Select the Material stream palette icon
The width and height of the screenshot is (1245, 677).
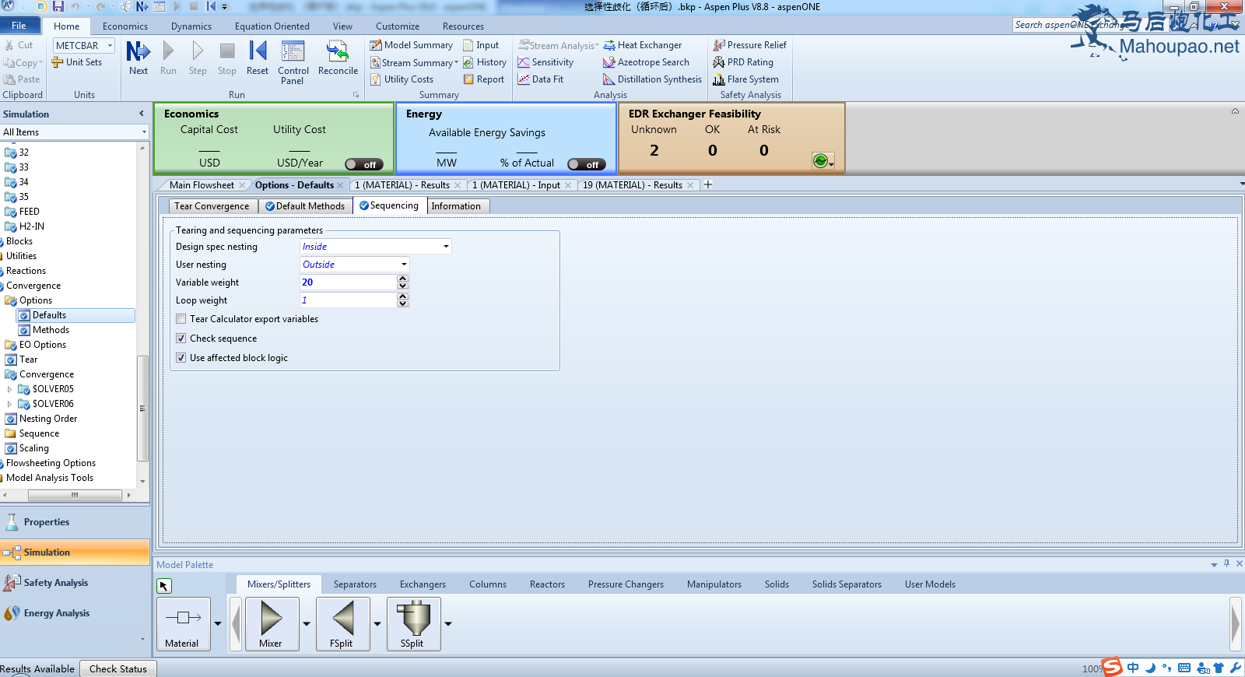click(x=184, y=624)
